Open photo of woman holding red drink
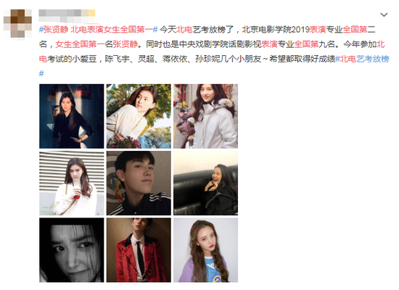 click(72, 183)
